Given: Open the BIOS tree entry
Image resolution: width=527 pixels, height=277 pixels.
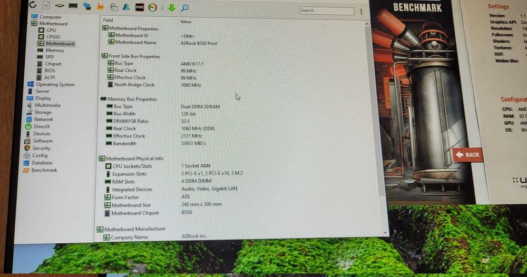Looking at the screenshot, I should click(x=46, y=70).
